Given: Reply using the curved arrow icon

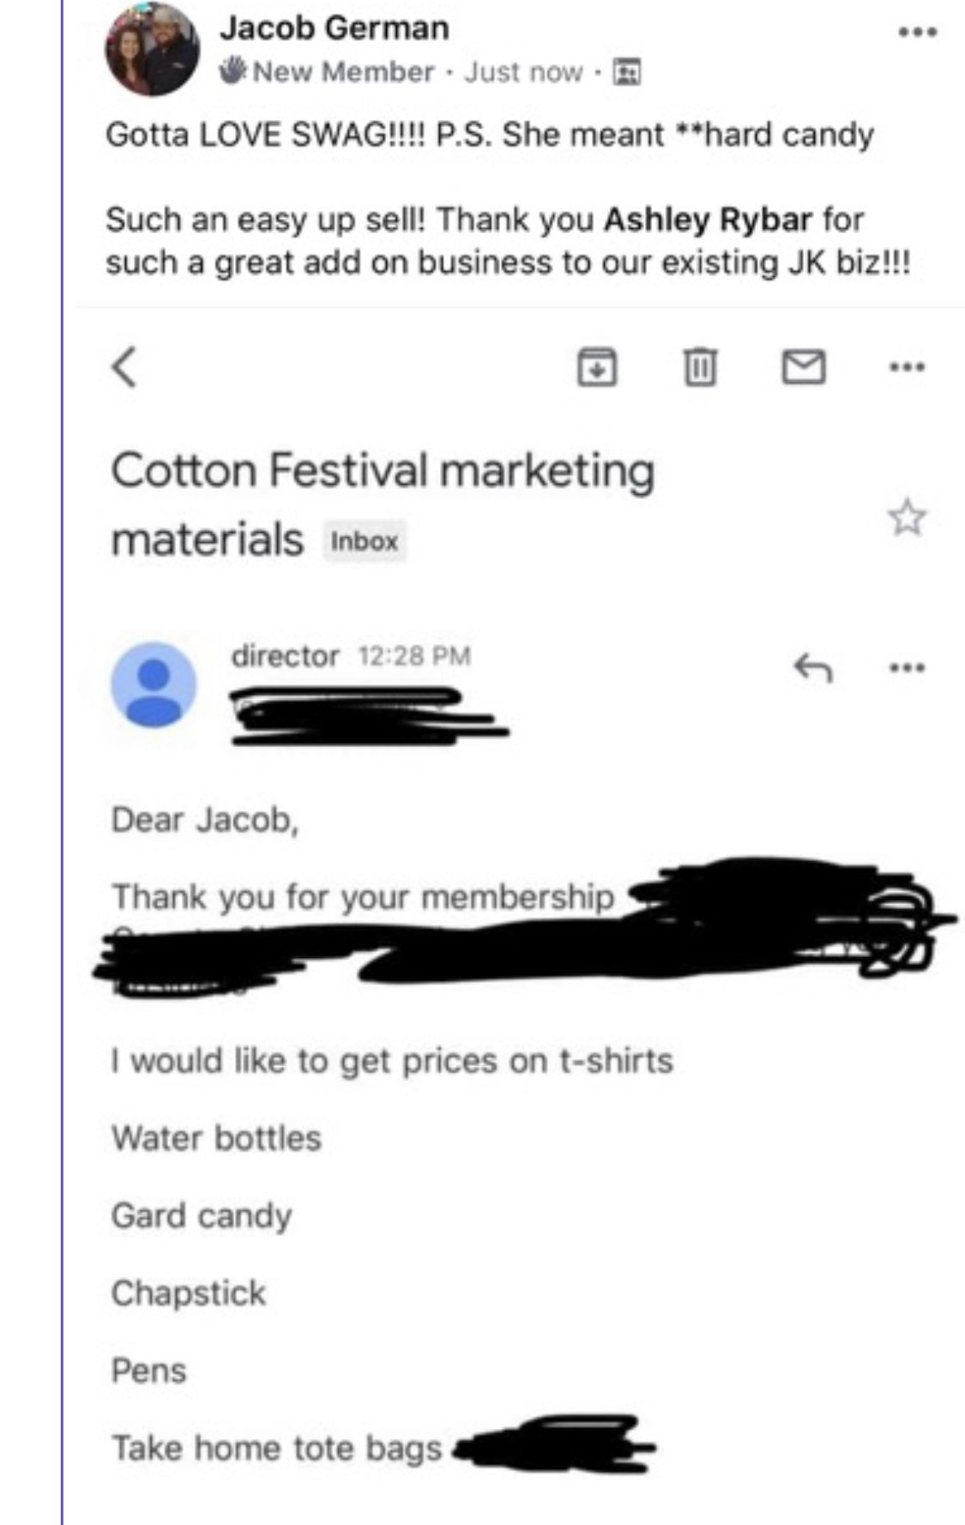Looking at the screenshot, I should point(812,667).
